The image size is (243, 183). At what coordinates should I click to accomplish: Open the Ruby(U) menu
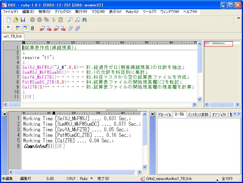(x=132, y=12)
